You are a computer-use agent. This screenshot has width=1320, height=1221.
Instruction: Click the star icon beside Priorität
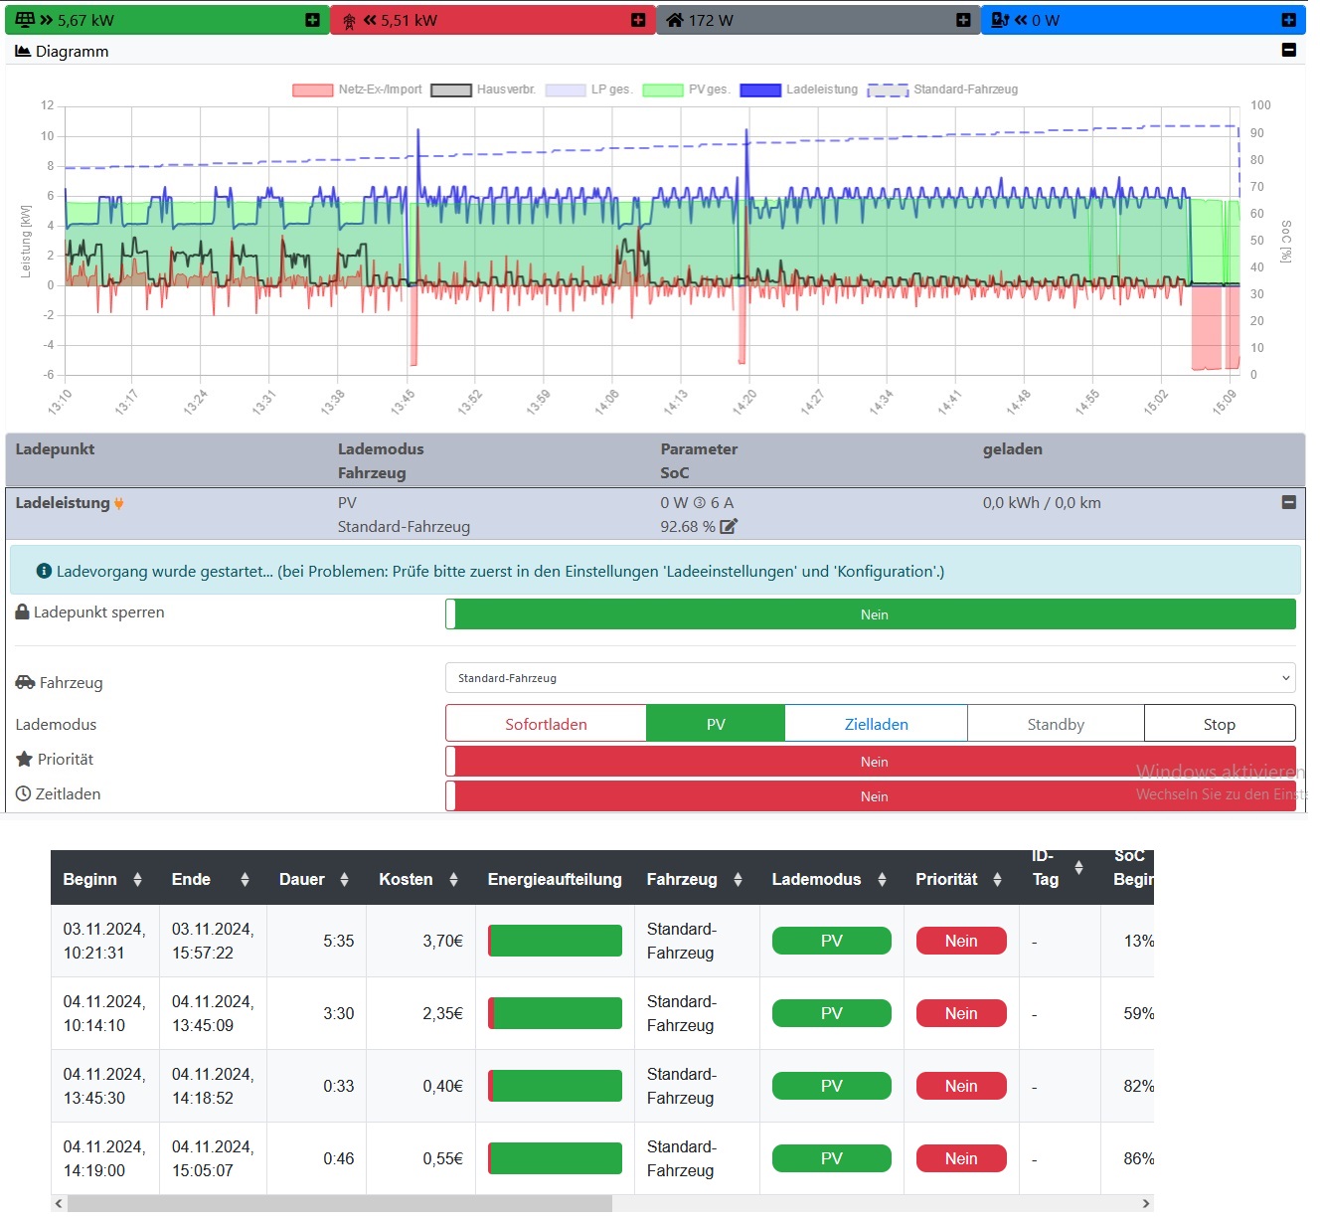coord(25,759)
